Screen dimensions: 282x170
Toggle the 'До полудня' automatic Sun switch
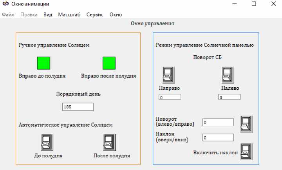47,142
